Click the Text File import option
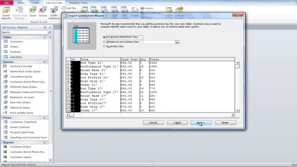This screenshot has height=167, width=297. click(69, 8)
